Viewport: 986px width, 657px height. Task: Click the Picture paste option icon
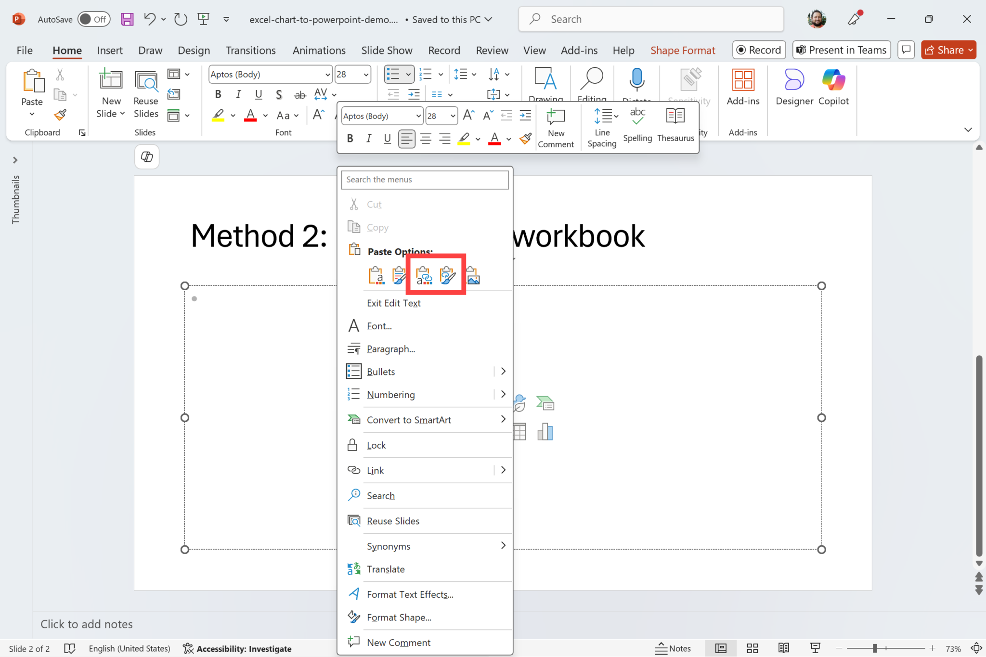473,276
